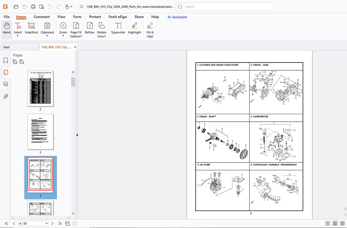
Task: Click the Save icon in the title bar
Action: (25, 7)
